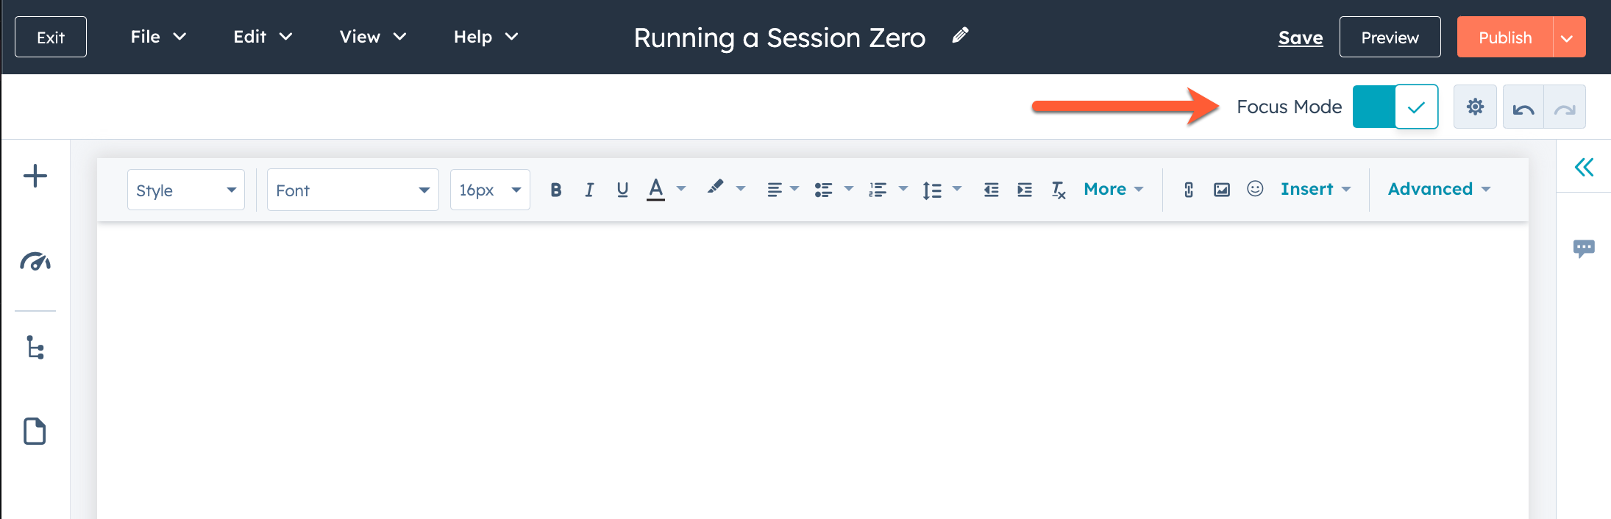Click the page document icon in sidebar
The width and height of the screenshot is (1611, 519).
click(x=35, y=431)
